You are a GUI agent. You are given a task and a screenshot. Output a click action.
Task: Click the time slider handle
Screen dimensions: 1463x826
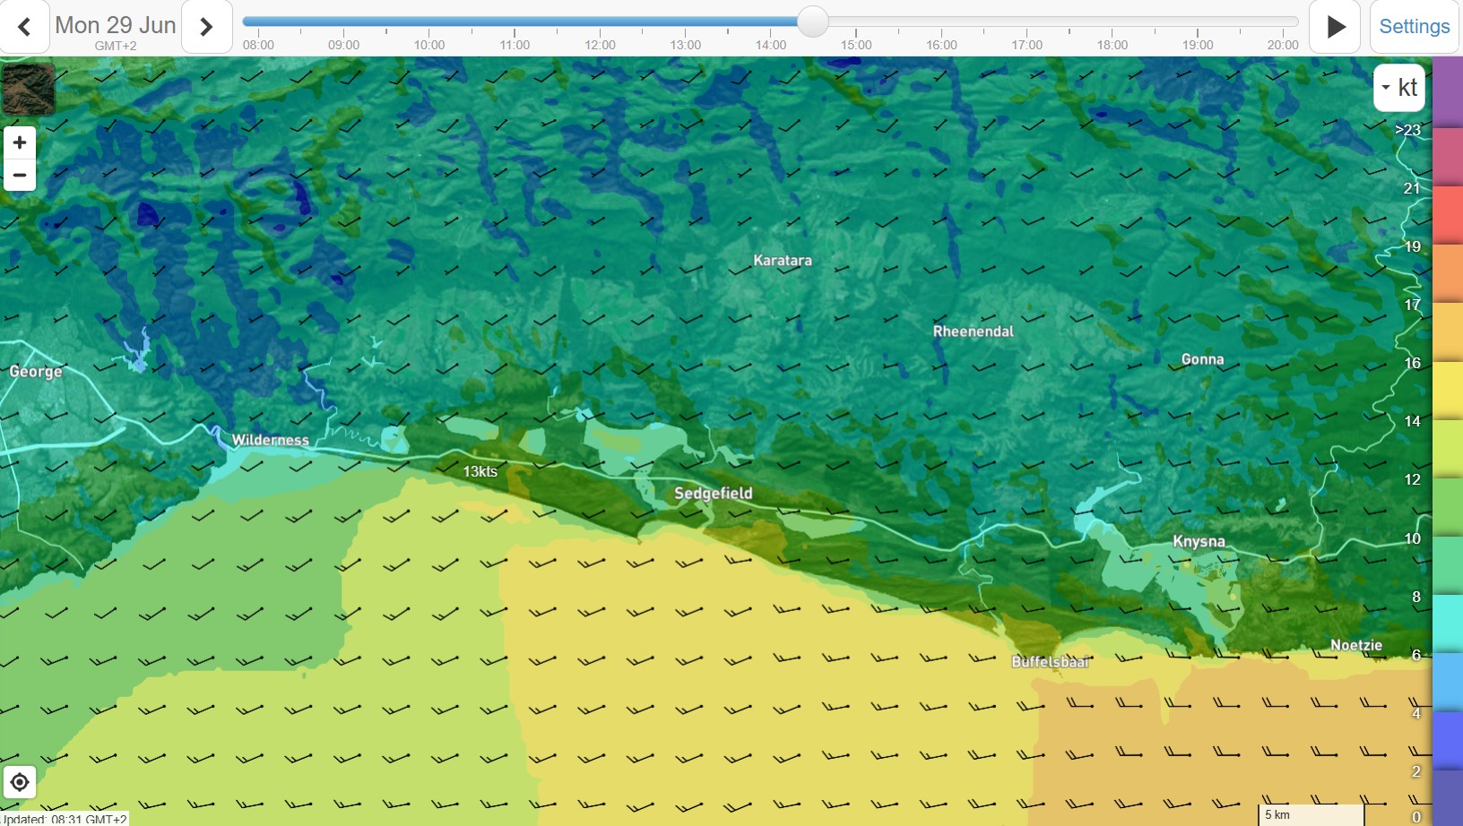coord(812,22)
